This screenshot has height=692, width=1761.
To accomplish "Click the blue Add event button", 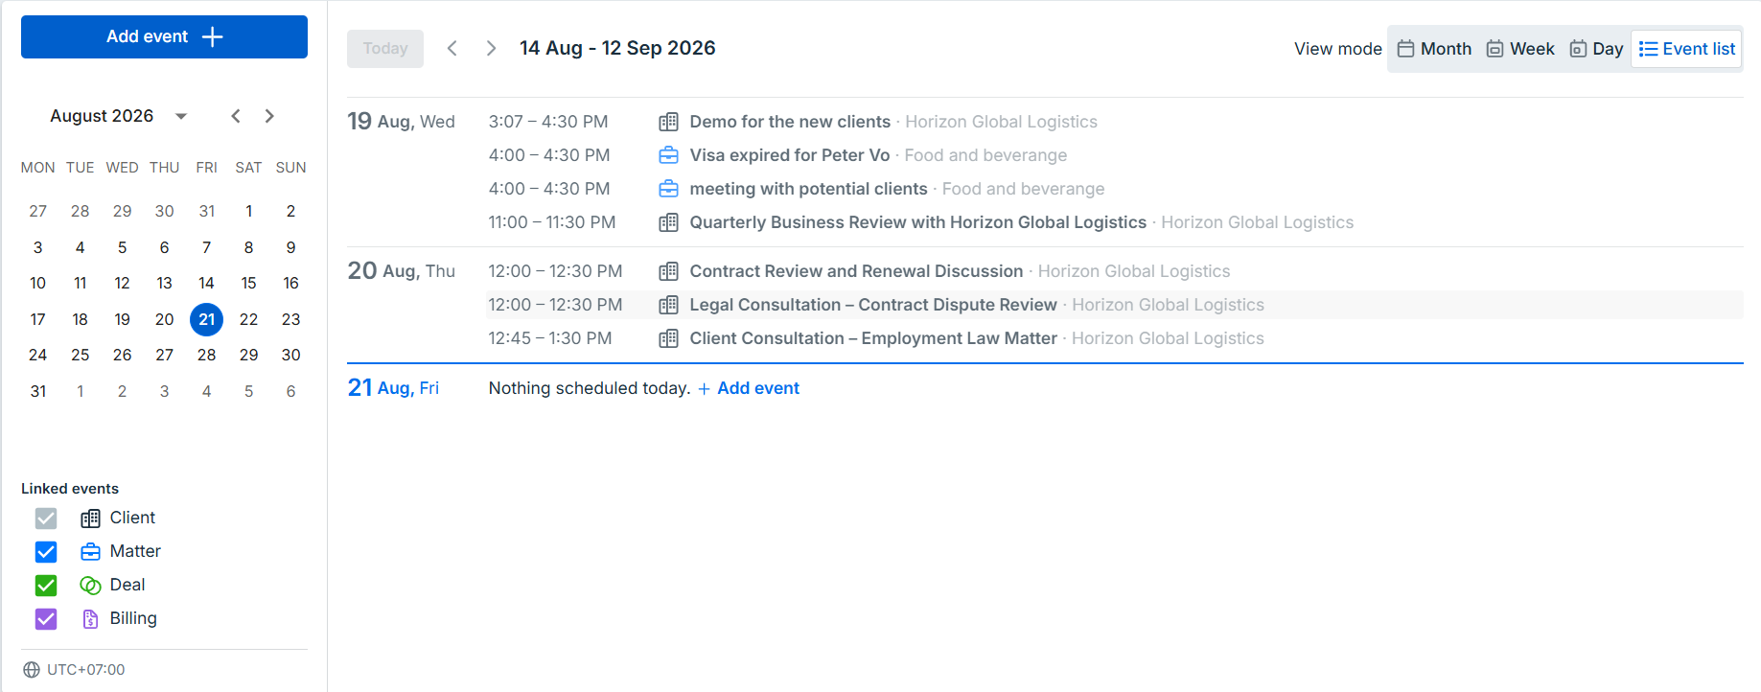I will (164, 36).
